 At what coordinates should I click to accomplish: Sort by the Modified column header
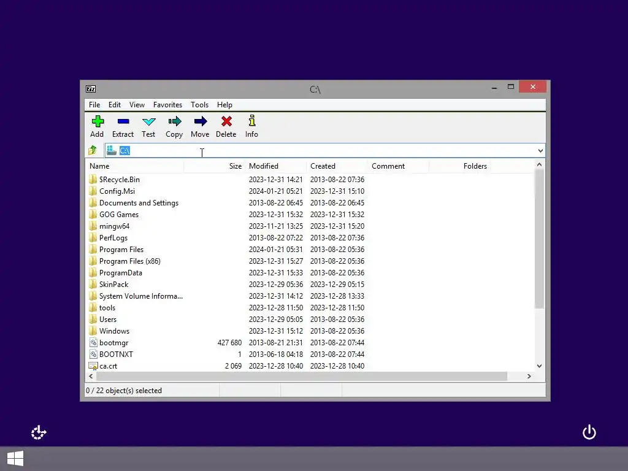coord(275,166)
